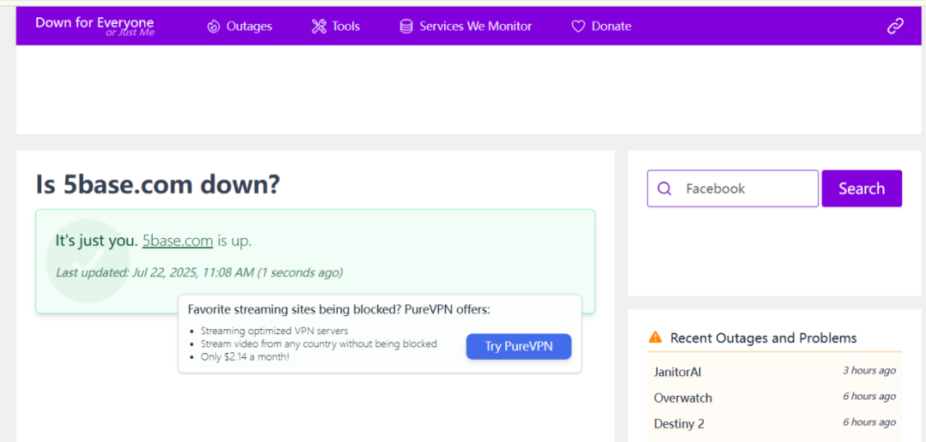View the Overwatch outage entry
Screen dimensions: 926x442
click(682, 397)
